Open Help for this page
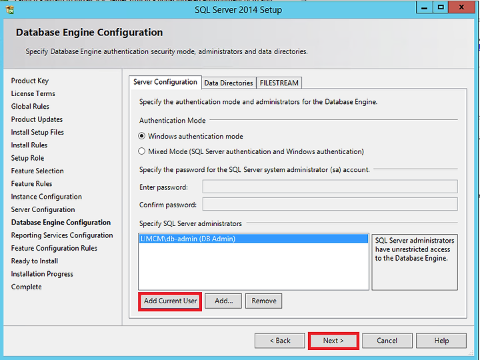Viewport: 480px width, 360px height. [x=441, y=341]
